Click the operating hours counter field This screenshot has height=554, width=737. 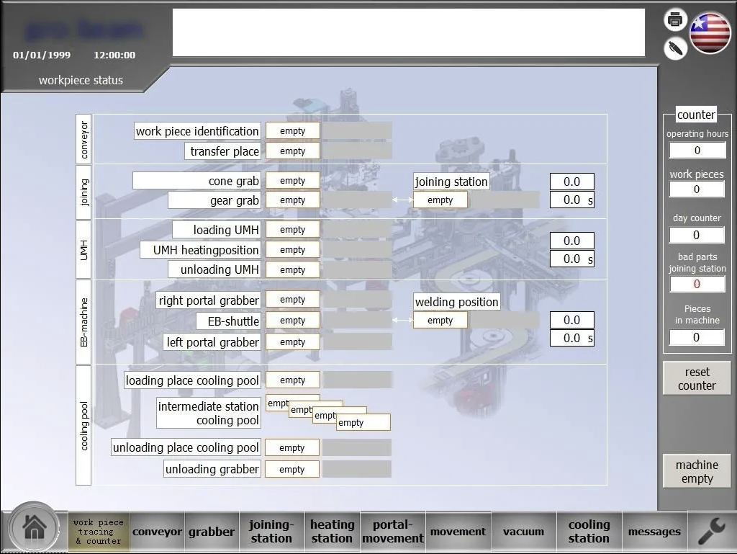pos(696,151)
